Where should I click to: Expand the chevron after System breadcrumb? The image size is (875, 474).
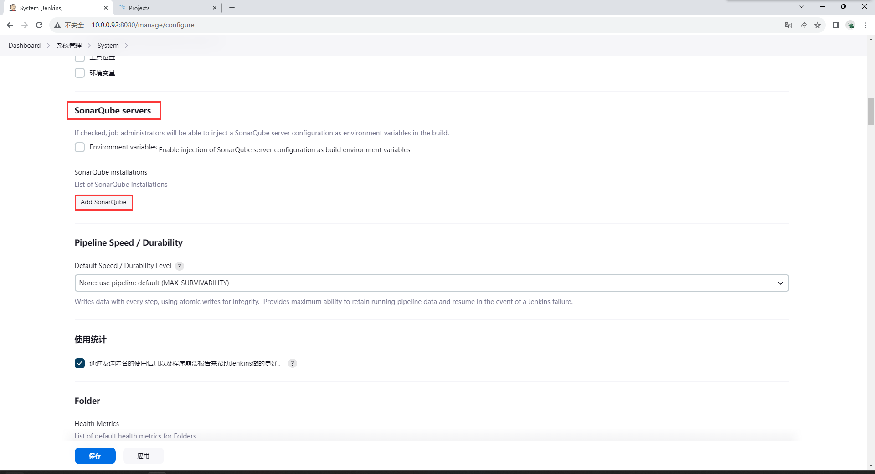[x=127, y=46]
